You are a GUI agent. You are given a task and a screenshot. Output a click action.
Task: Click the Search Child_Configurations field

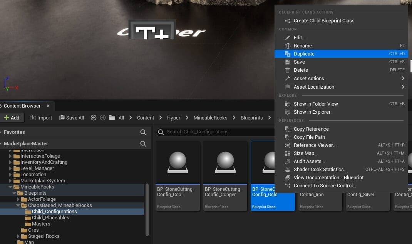tap(216, 132)
